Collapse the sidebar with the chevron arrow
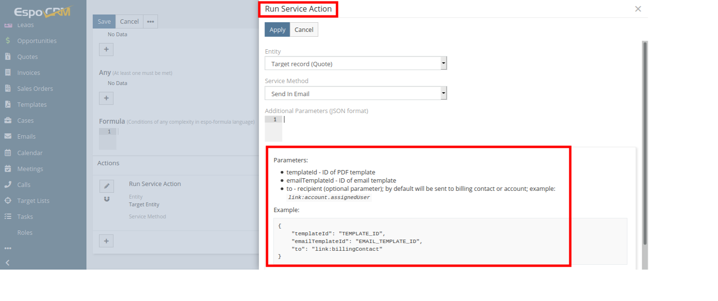Screen dimensions: 718x301 pos(7,263)
